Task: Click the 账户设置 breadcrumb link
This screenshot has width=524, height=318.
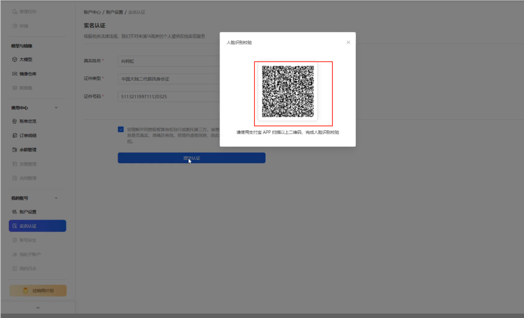Action: tap(114, 12)
